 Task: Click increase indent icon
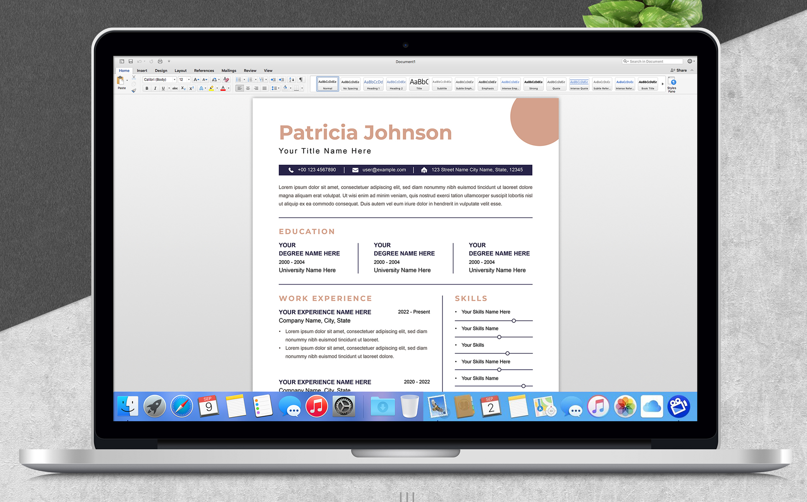point(281,79)
